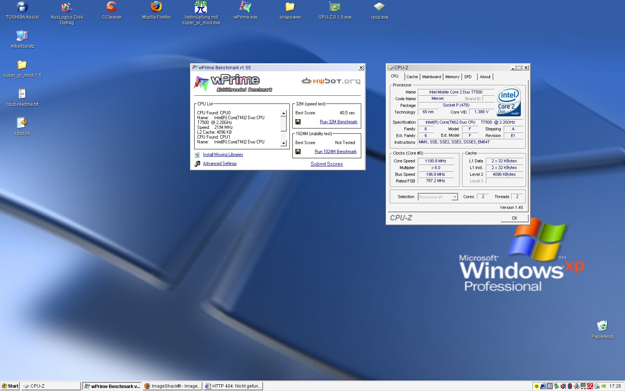Click the NVIDIA tray icon
The width and height of the screenshot is (625, 391).
(x=603, y=386)
